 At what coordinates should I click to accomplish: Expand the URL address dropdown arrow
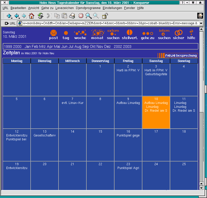click(x=201, y=23)
